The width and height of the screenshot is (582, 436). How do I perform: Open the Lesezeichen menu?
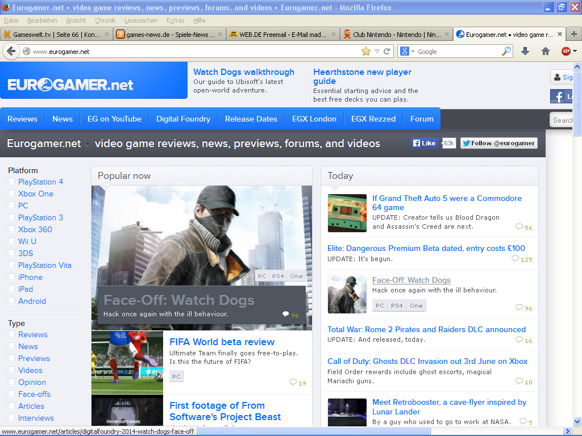141,20
